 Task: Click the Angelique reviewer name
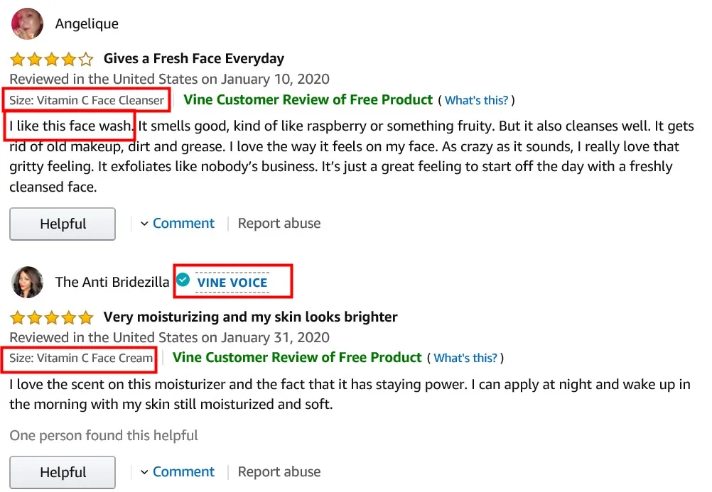87,24
